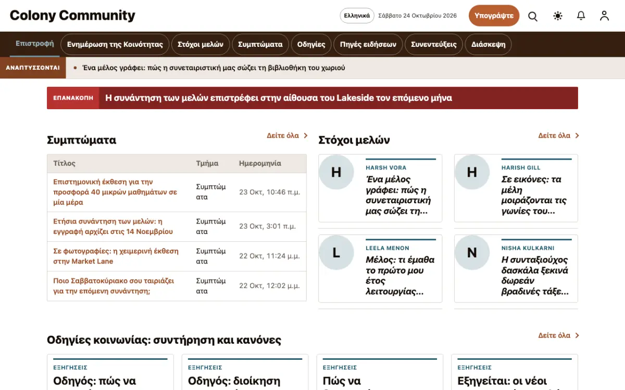This screenshot has height=390, width=625.
Task: Open Ενημέρωση της Κοινότητας nav item
Action: pos(115,44)
